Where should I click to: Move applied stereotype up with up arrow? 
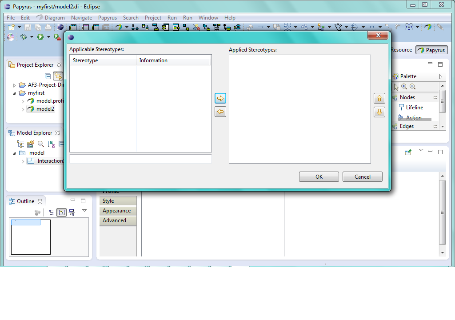click(x=379, y=98)
